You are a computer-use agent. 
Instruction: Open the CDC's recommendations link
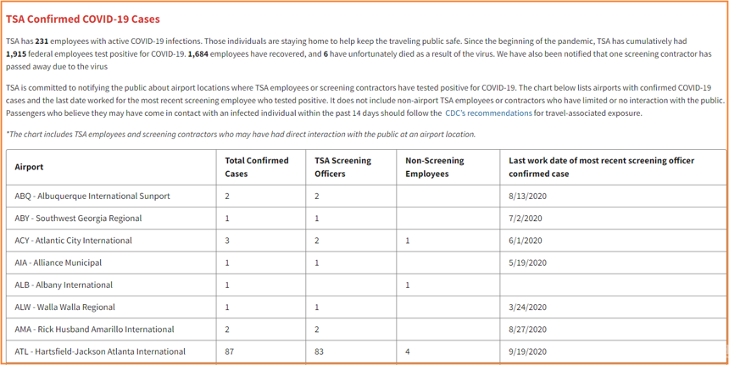click(488, 113)
